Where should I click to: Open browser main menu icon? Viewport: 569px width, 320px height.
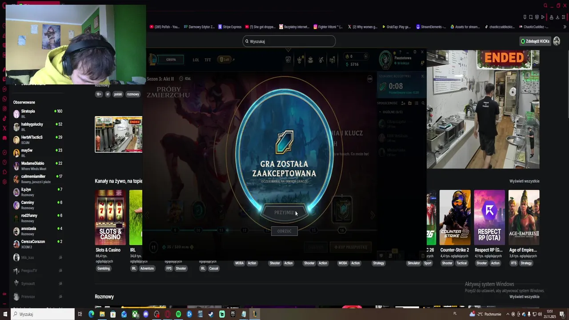point(564,17)
